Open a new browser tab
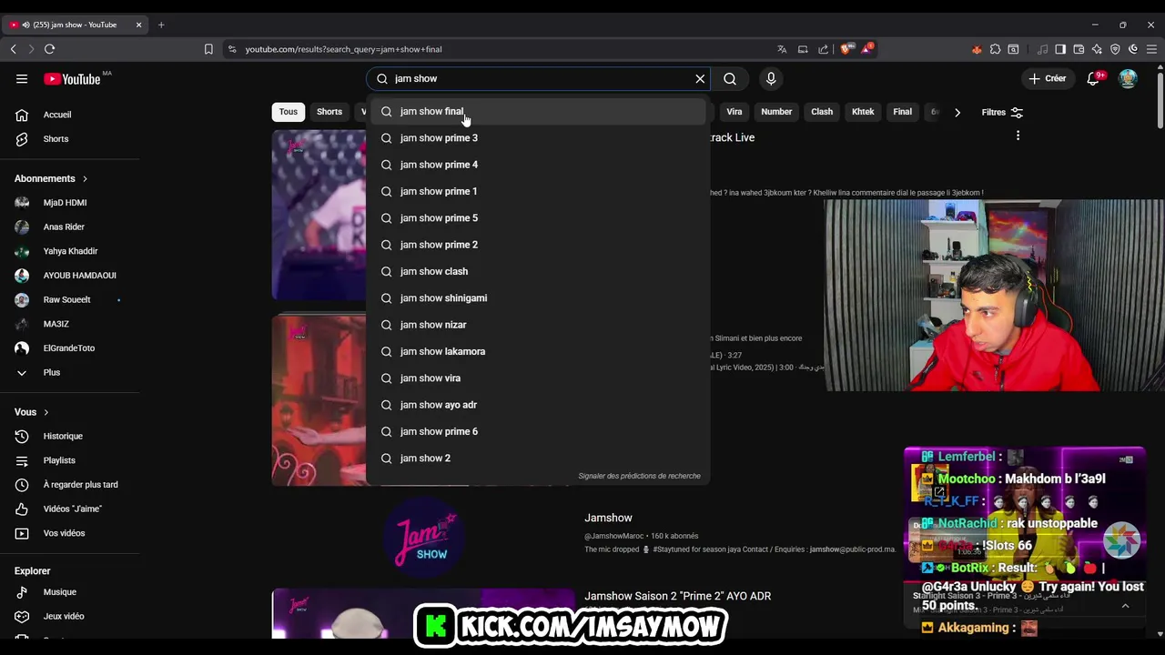The height and width of the screenshot is (655, 1165). point(161,25)
